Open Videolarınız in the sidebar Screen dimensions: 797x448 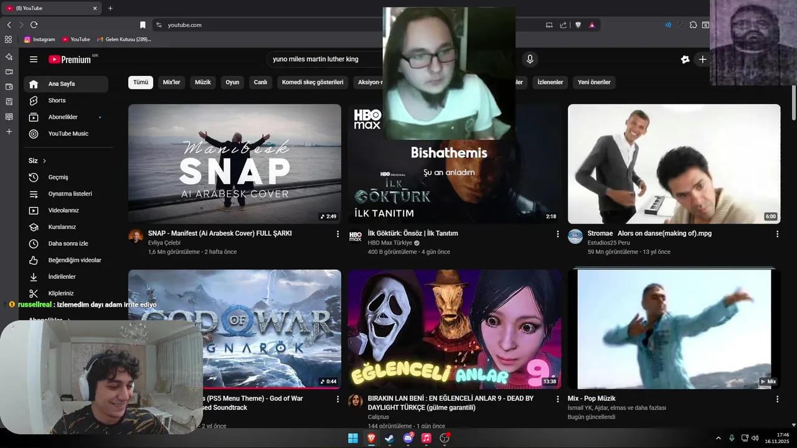click(x=66, y=210)
